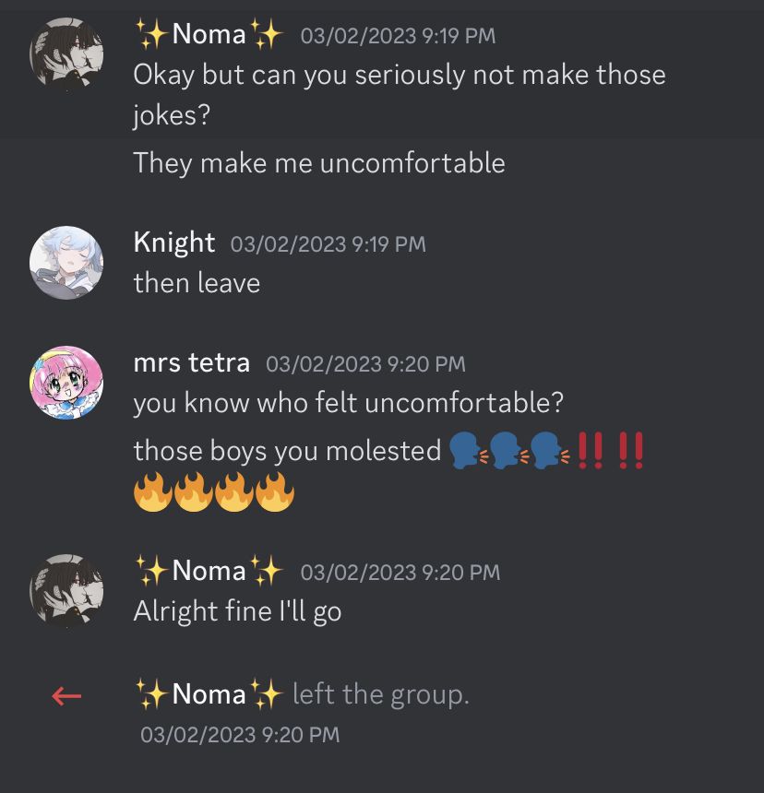
Task: Click mrs tetra's pink-haired avatar
Action: click(66, 383)
